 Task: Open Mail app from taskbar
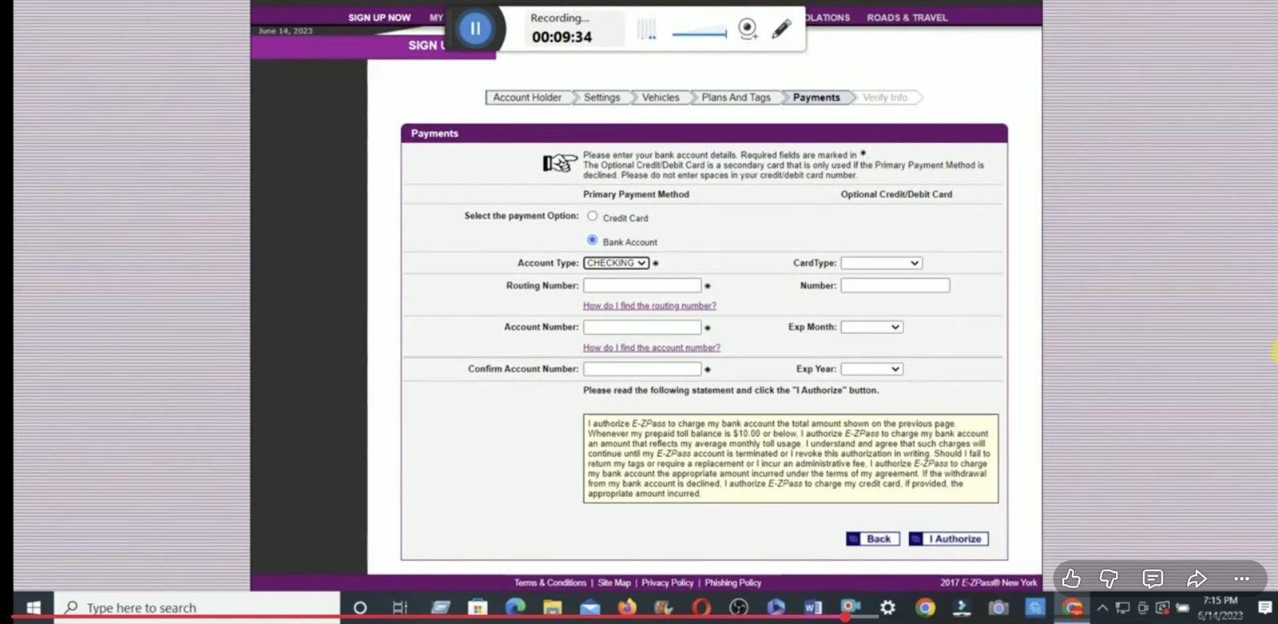[590, 608]
